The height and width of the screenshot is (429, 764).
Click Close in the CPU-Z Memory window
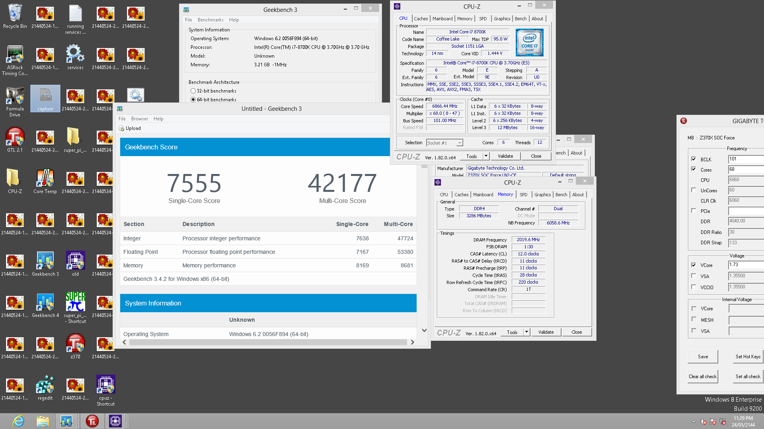[x=577, y=332]
